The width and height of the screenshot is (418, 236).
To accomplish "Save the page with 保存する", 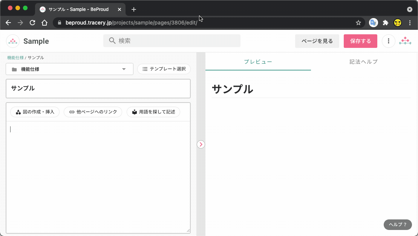I will [360, 41].
